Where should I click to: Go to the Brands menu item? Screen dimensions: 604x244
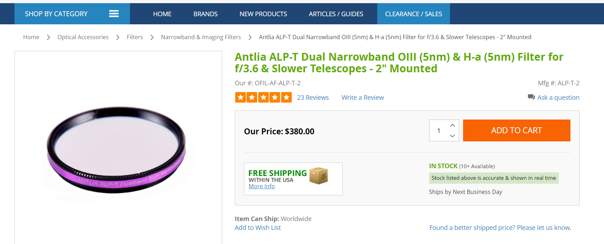[205, 14]
